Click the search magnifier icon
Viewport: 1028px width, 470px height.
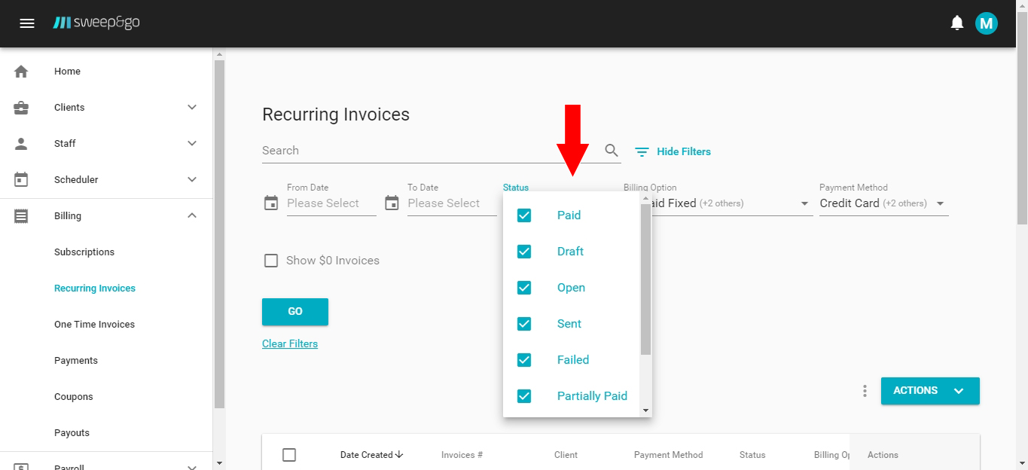(612, 151)
